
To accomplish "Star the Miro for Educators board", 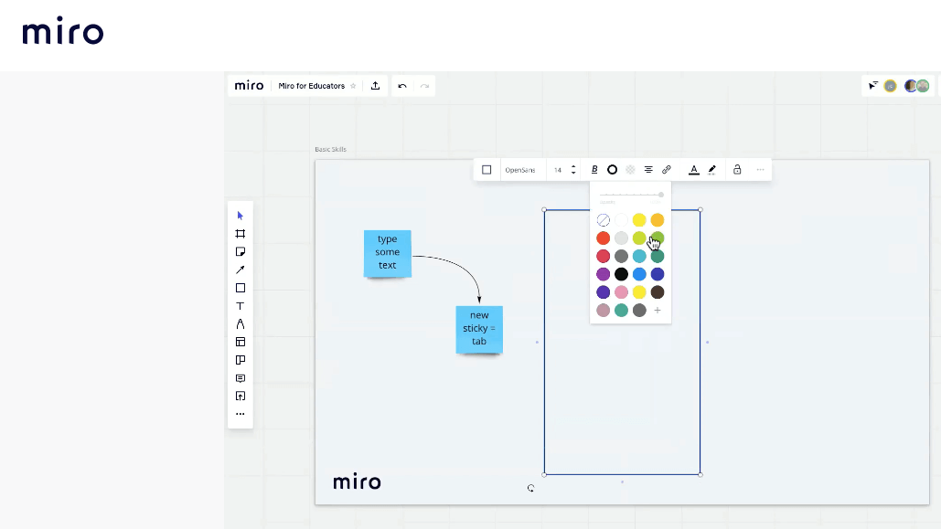I will tap(353, 86).
